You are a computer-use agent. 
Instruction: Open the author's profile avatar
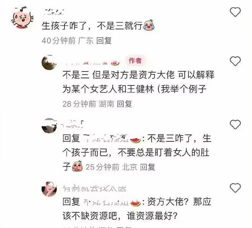point(49,63)
